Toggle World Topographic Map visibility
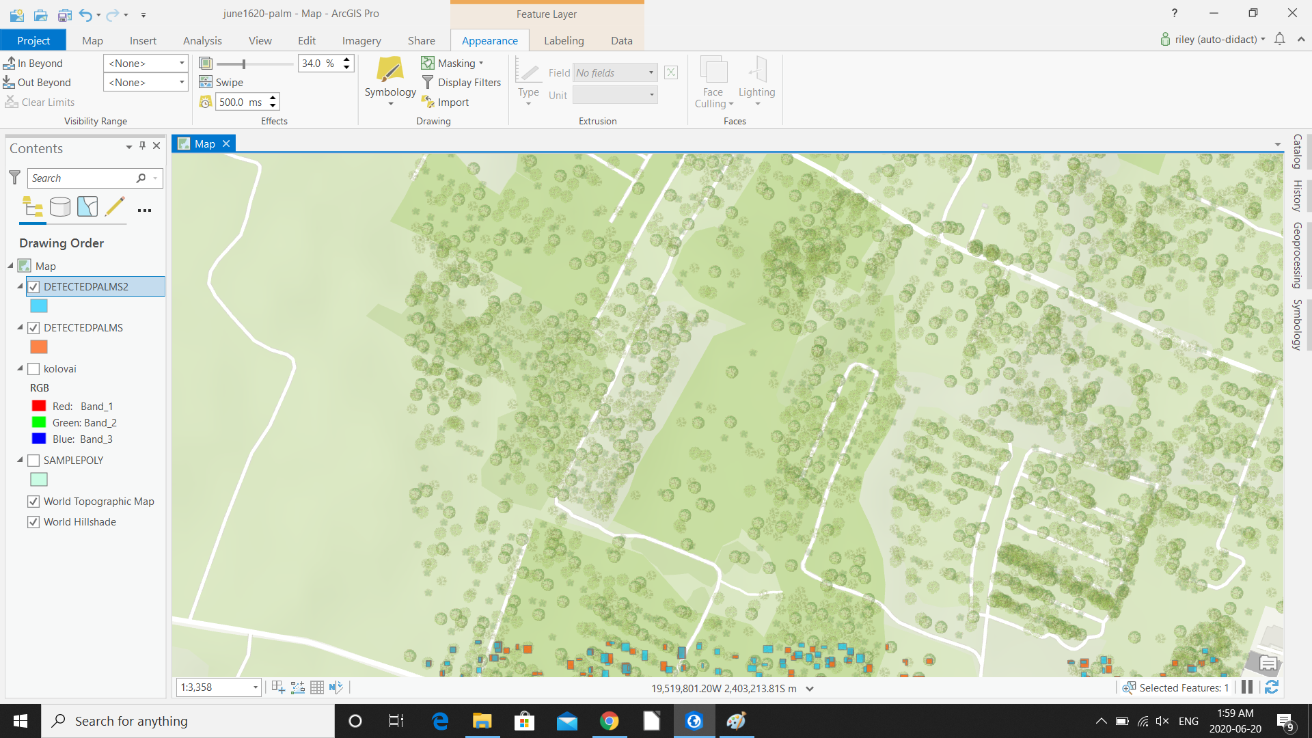Viewport: 1312px width, 738px height. (33, 502)
